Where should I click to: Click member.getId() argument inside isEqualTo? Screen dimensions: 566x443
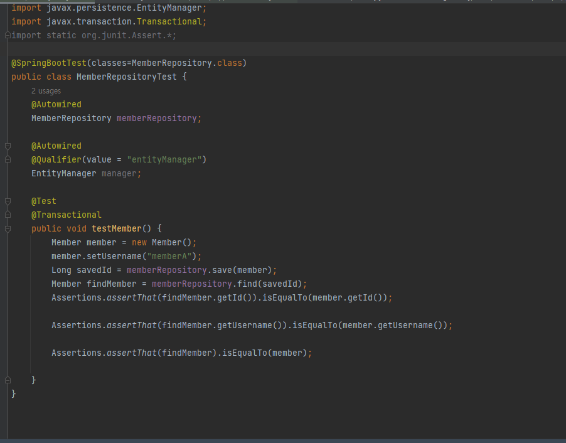click(x=347, y=298)
